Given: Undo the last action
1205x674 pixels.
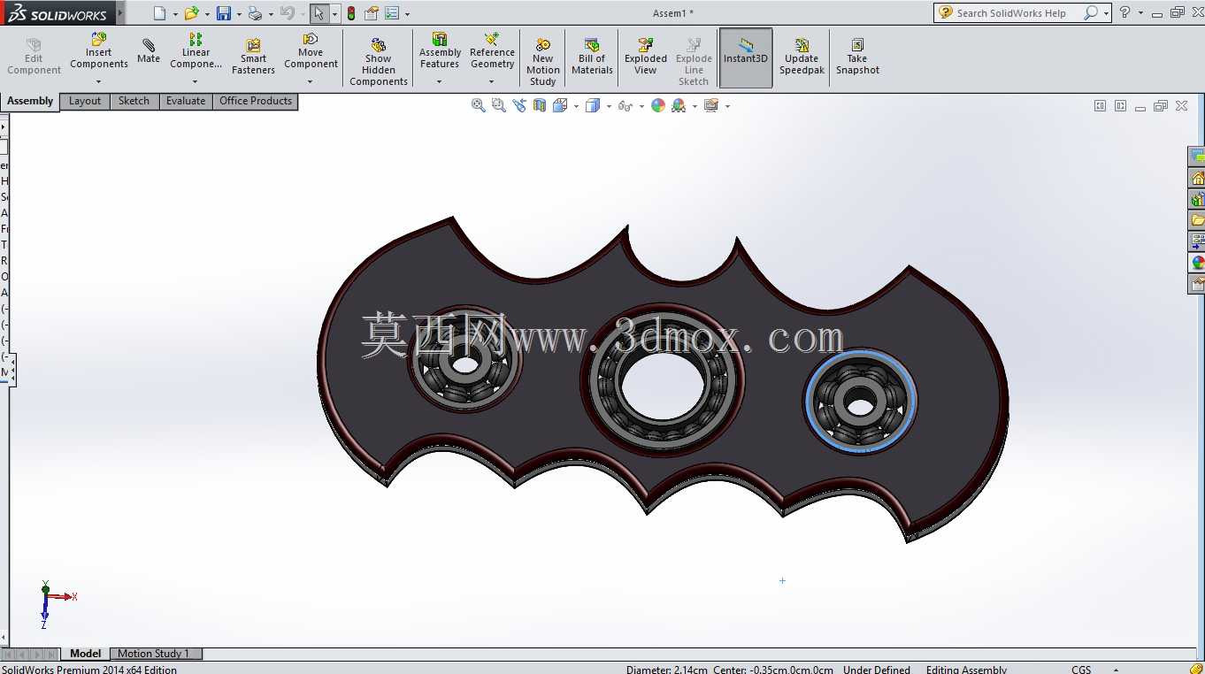Looking at the screenshot, I should click(287, 13).
